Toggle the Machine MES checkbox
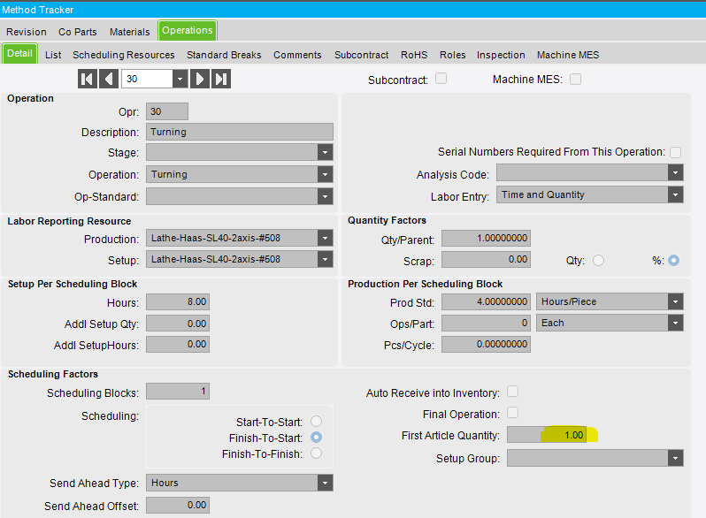706x518 pixels. pyautogui.click(x=575, y=80)
